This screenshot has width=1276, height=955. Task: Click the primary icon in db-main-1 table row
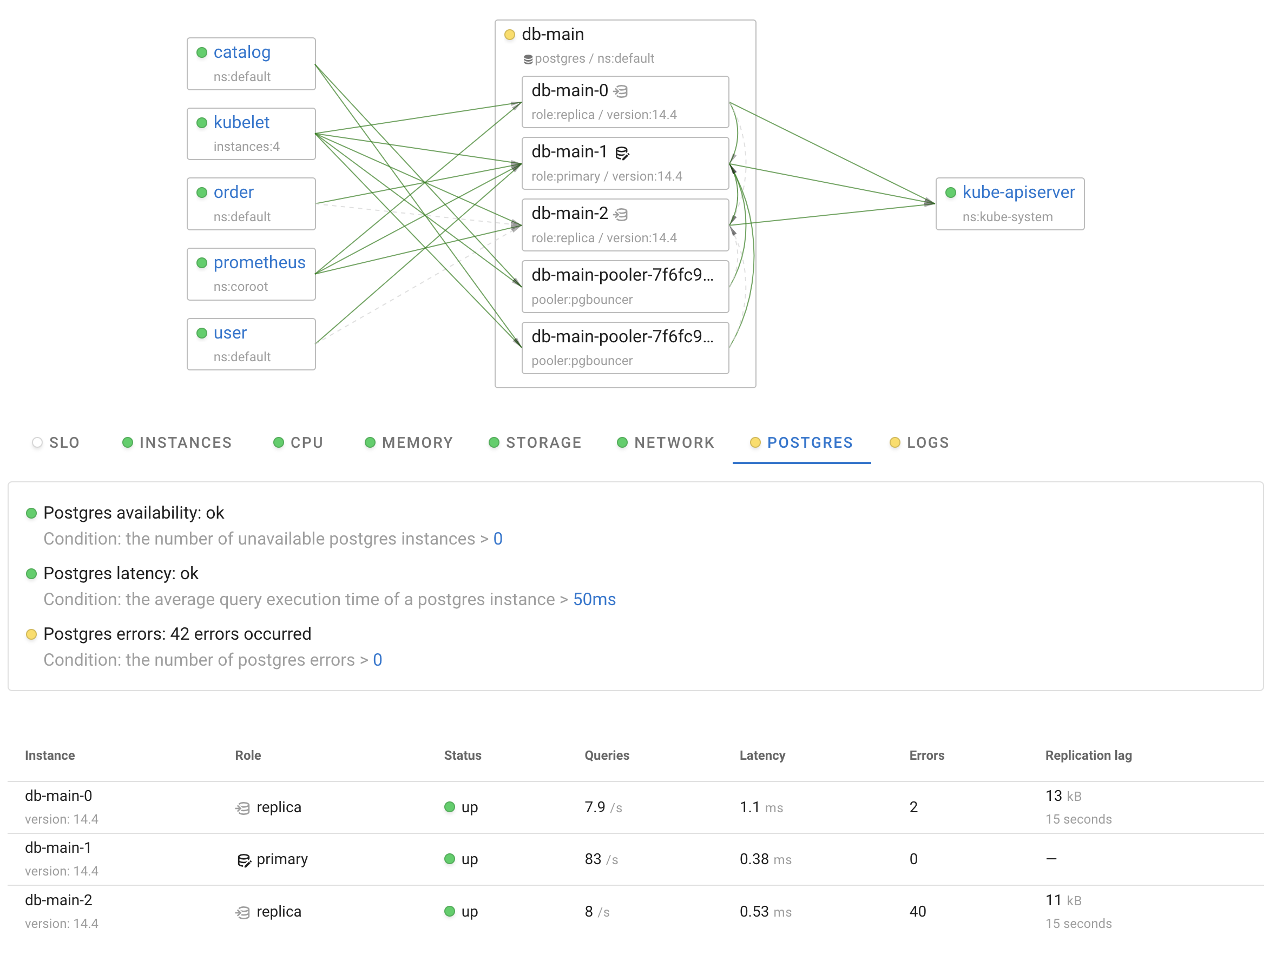click(244, 860)
